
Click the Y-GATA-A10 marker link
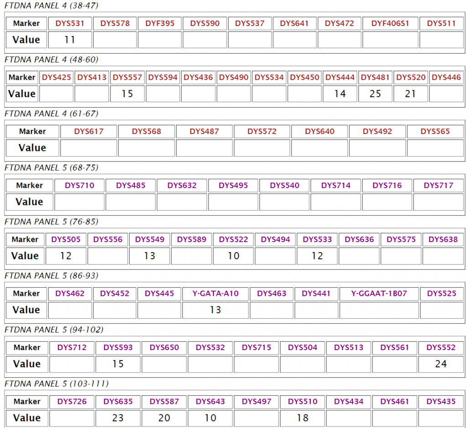(x=215, y=294)
